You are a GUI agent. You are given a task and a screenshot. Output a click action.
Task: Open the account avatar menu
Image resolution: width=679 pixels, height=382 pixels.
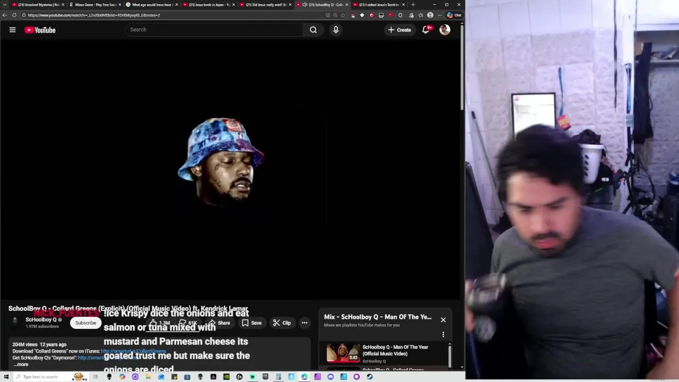pyautogui.click(x=445, y=30)
